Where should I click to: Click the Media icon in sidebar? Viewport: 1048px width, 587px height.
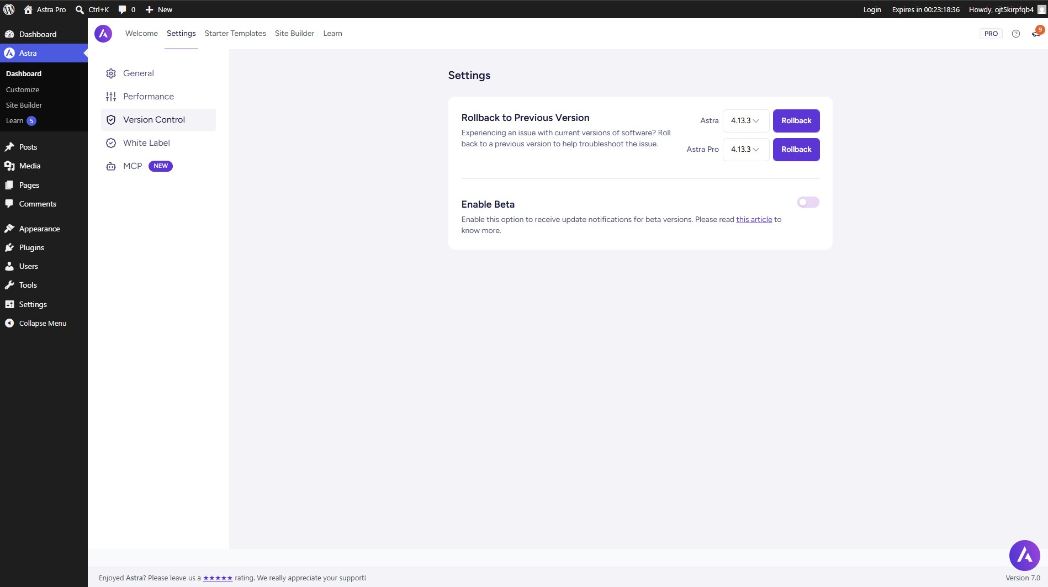point(9,166)
